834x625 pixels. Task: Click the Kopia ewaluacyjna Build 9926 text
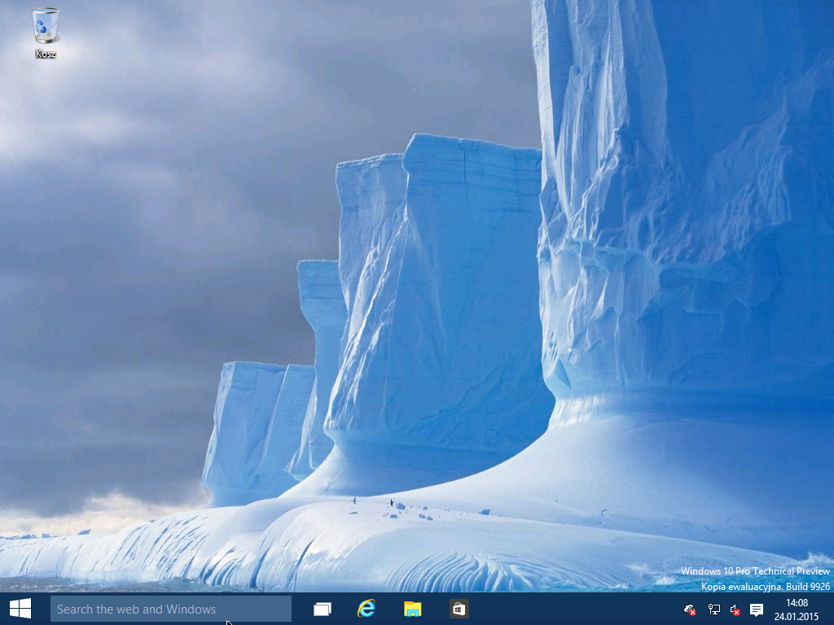tap(766, 586)
